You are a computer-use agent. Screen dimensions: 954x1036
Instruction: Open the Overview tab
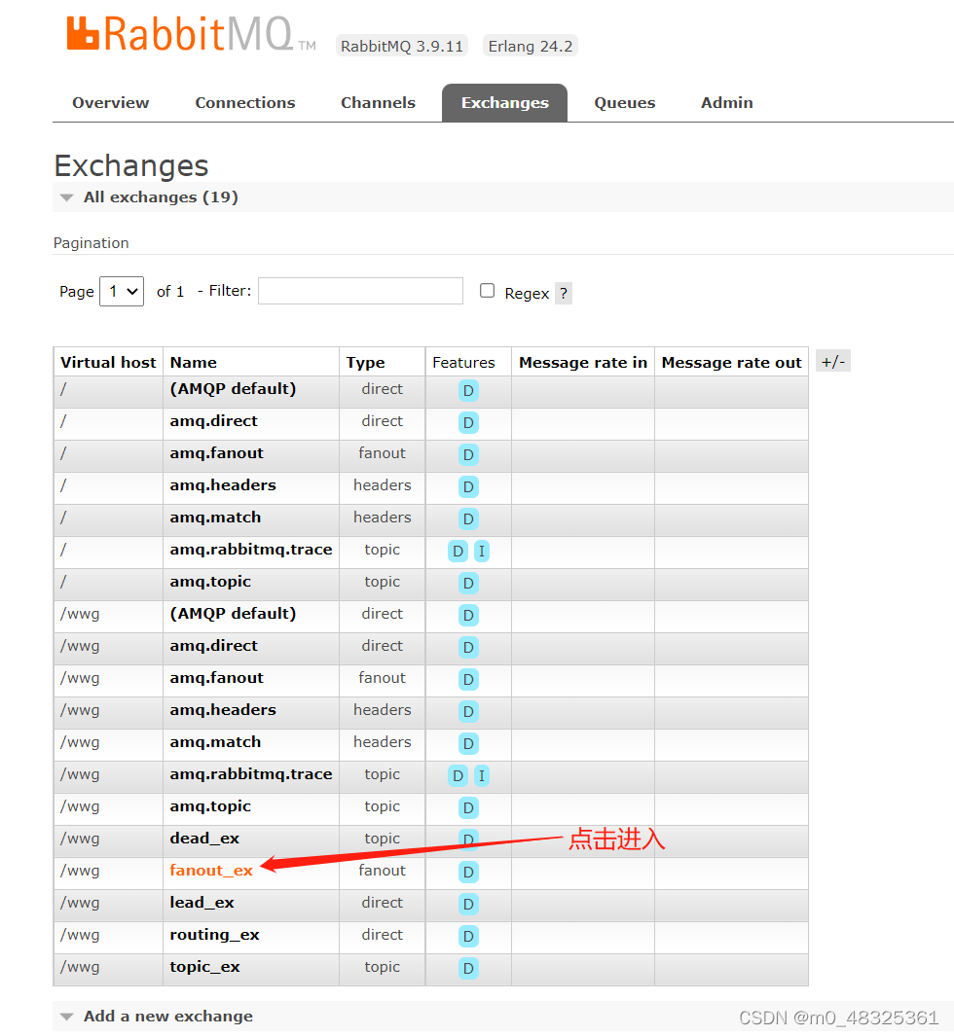[110, 102]
